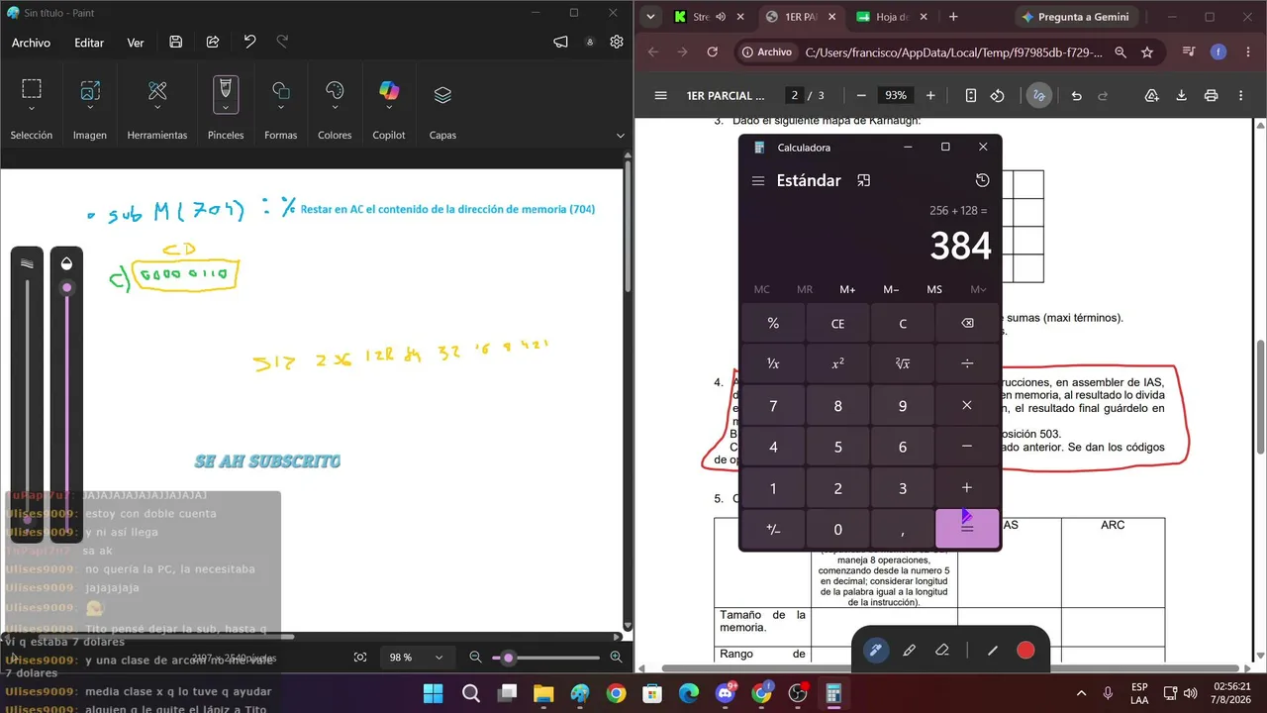Open Discord from the taskbar
1267x713 pixels.
coord(725,693)
